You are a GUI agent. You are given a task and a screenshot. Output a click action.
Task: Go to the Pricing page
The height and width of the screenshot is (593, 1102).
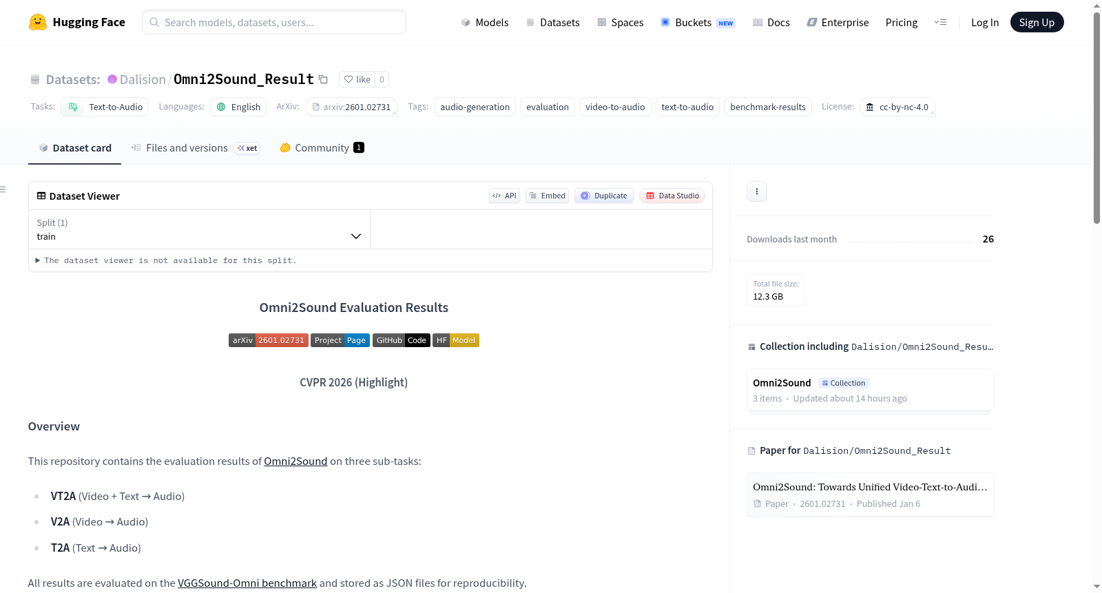coord(902,22)
